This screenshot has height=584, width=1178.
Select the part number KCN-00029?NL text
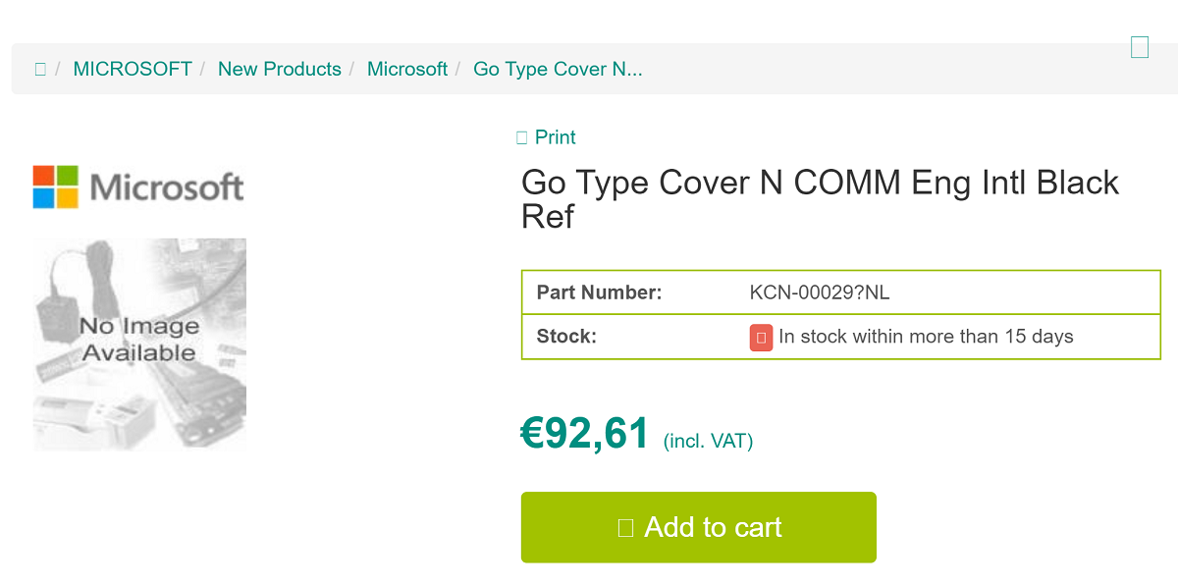coord(820,292)
